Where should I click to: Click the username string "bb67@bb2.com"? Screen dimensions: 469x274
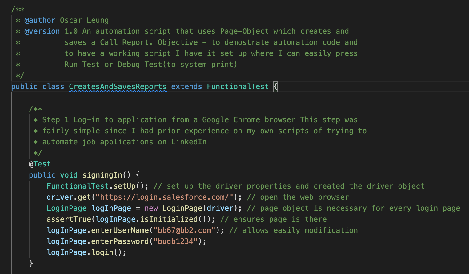click(184, 230)
